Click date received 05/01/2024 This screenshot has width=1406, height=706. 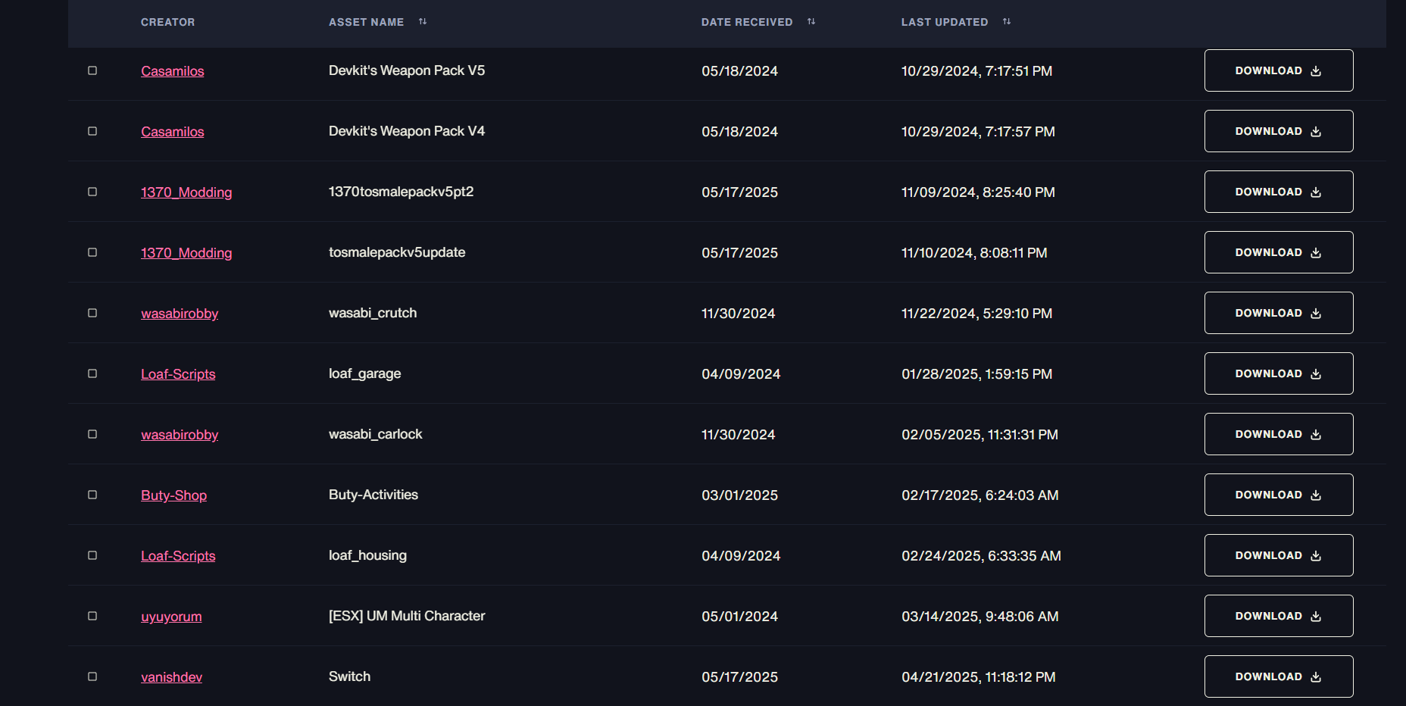click(739, 617)
